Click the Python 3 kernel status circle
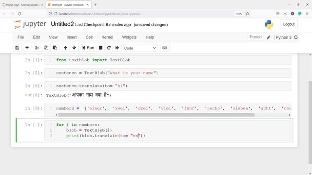This screenshot has width=312, height=175. tap(296, 37)
